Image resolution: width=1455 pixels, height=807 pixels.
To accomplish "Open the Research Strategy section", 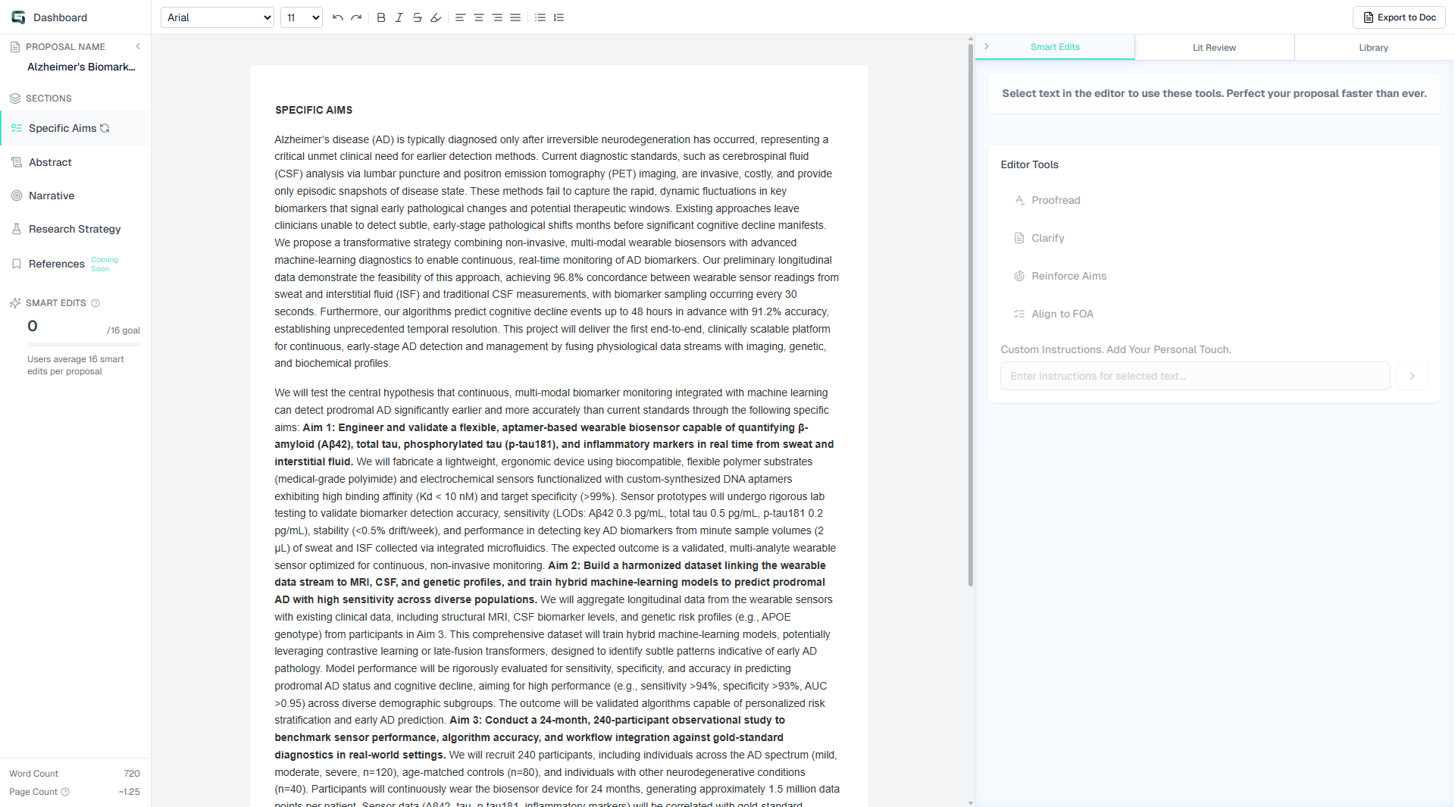I will [x=75, y=229].
